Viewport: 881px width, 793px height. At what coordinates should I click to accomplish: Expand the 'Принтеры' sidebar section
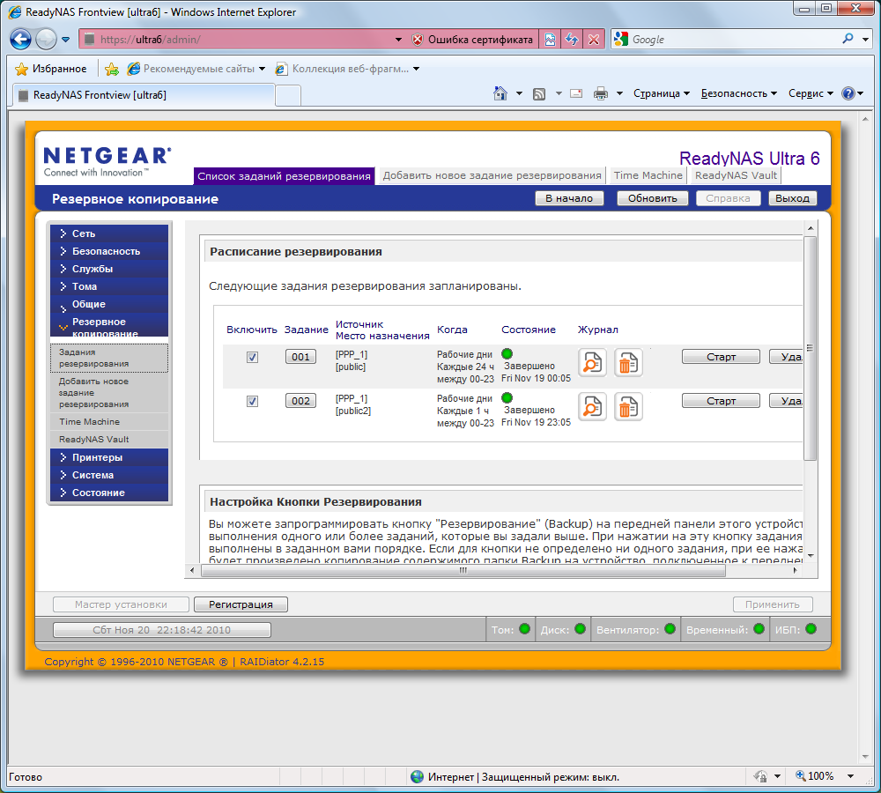pos(109,457)
